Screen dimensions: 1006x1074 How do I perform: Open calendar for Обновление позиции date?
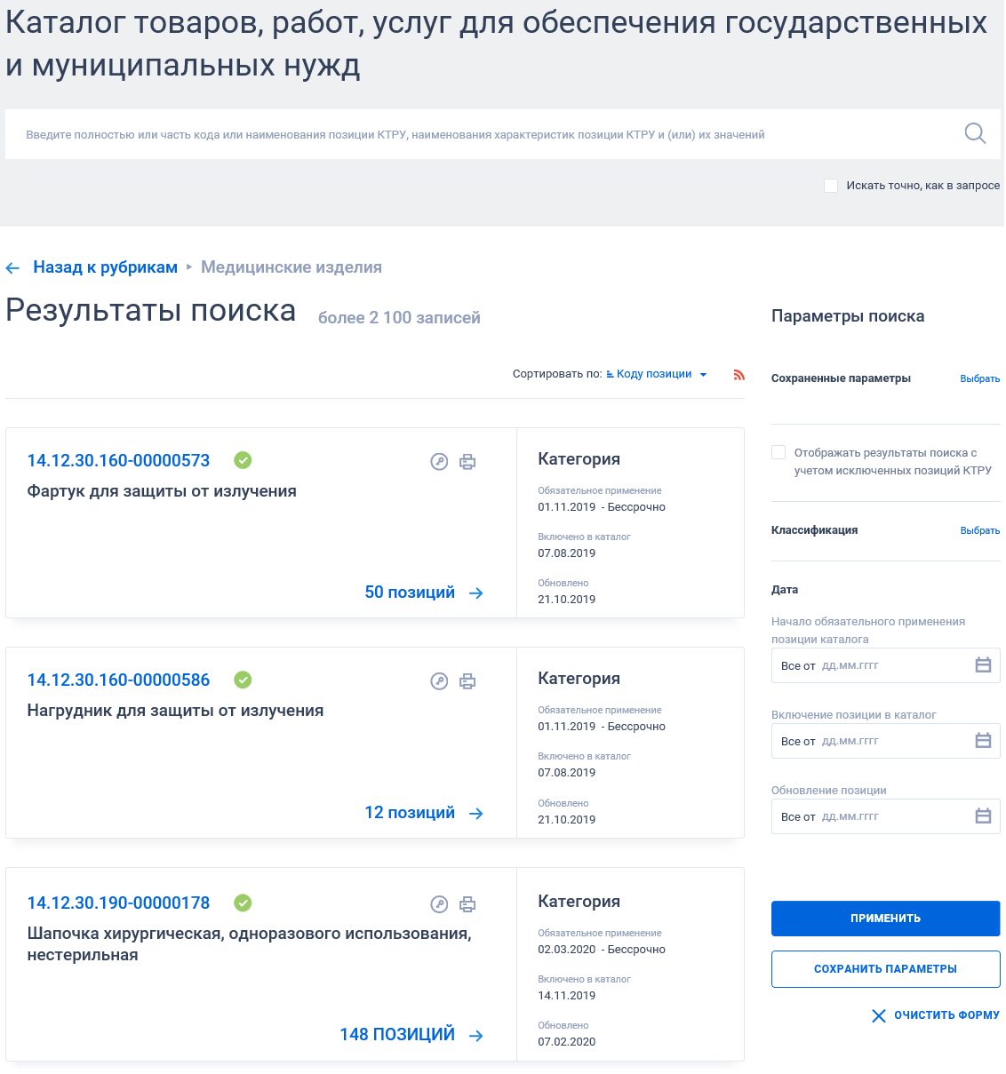[983, 816]
